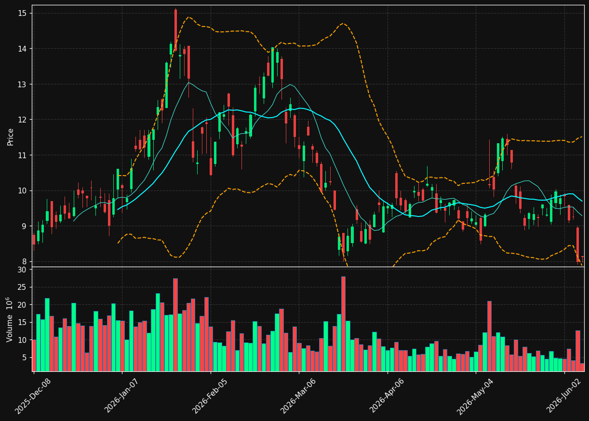Click the 2026-Jan-07 date label
Viewport: 589px width, 421px height.
point(121,396)
